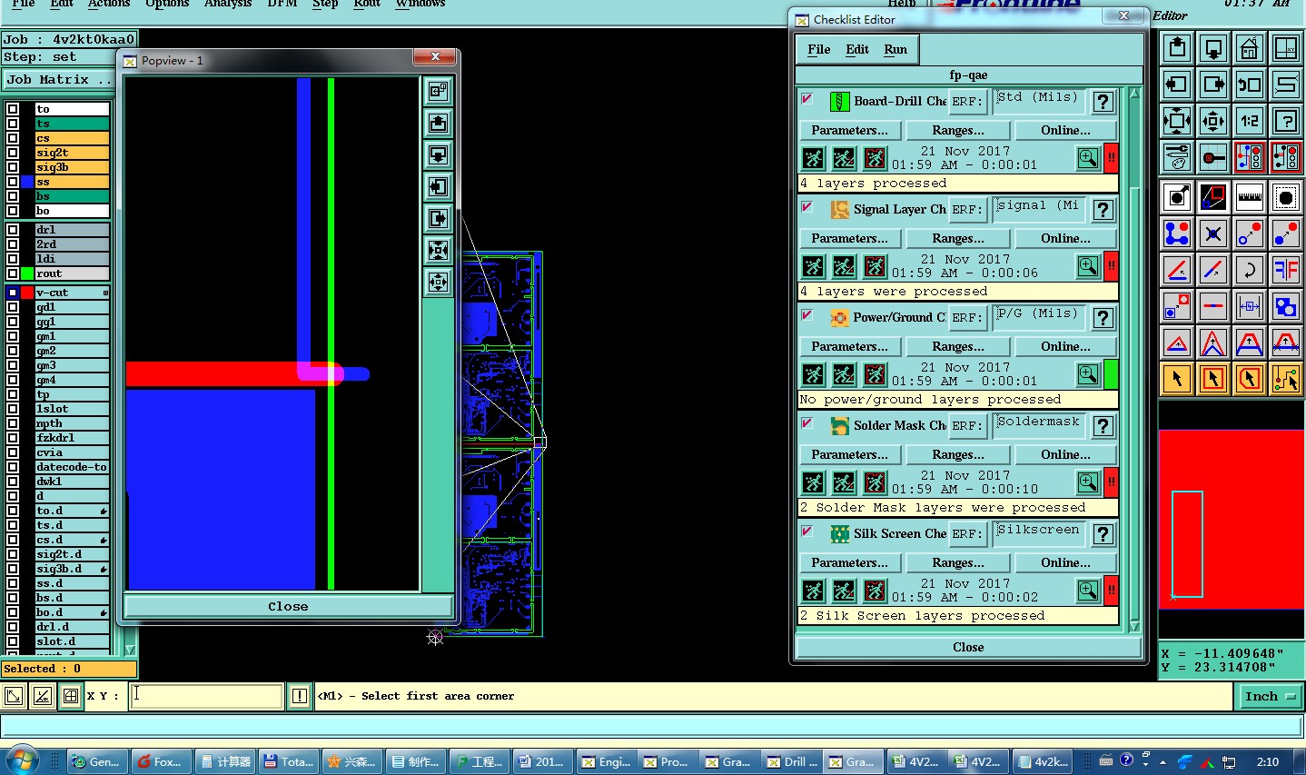Toggle the checkbox for layer 'v-cut'
Screen dimensions: 1306x775
[13, 293]
